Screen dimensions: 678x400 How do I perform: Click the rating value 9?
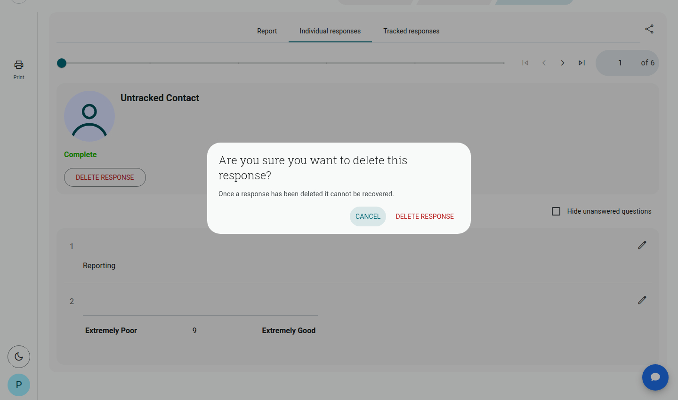(194, 330)
